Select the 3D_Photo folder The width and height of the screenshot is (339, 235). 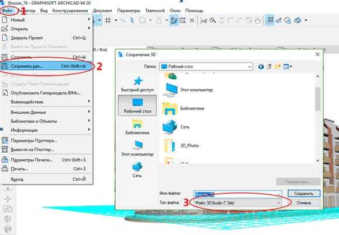[x=181, y=146]
